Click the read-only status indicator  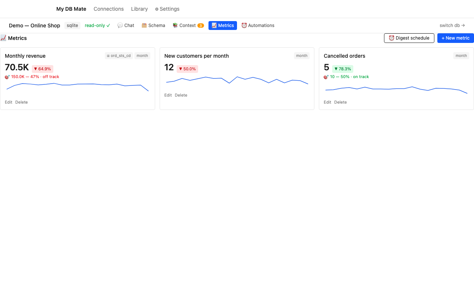[97, 26]
